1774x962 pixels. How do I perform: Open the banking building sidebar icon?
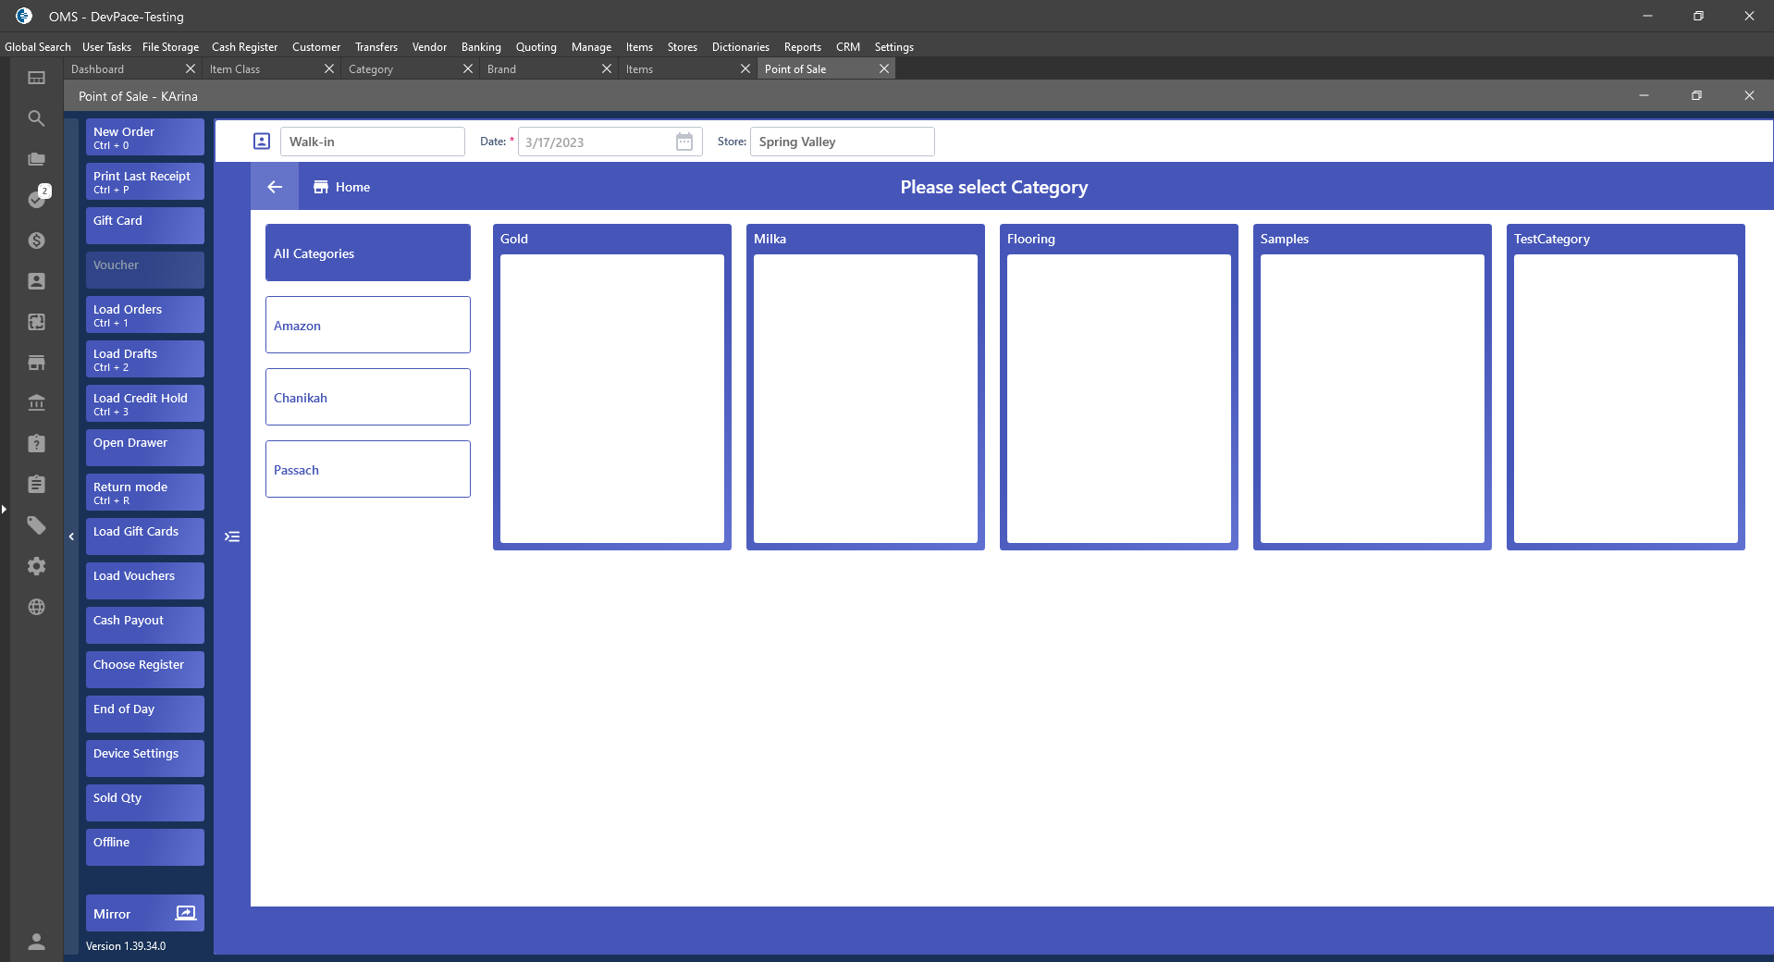click(36, 403)
